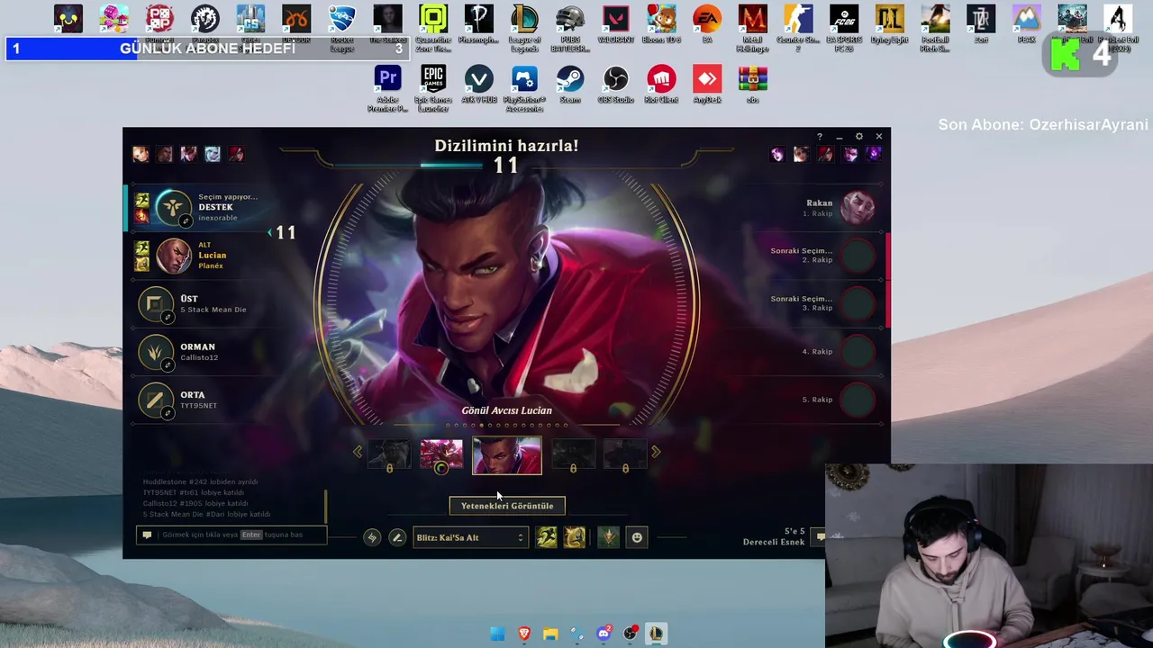Open League client settings gear

click(859, 137)
